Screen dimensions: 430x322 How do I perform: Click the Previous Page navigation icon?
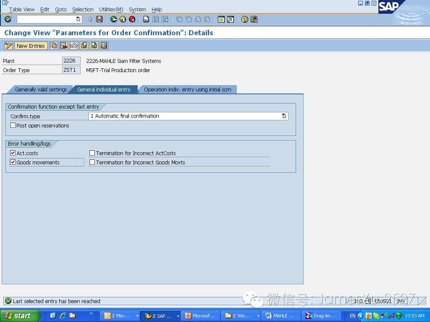189,19
